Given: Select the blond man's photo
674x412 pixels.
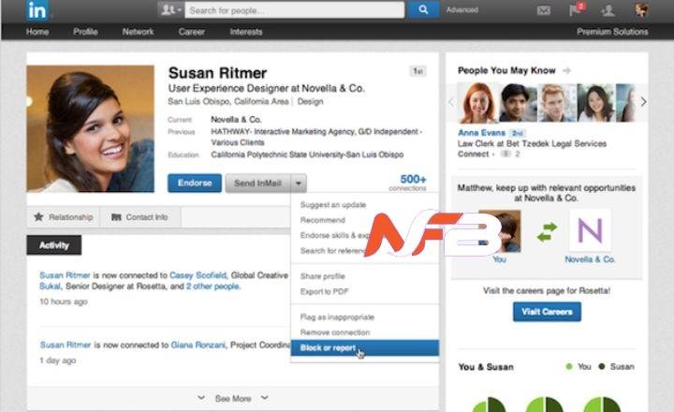Looking at the screenshot, I should (556, 102).
